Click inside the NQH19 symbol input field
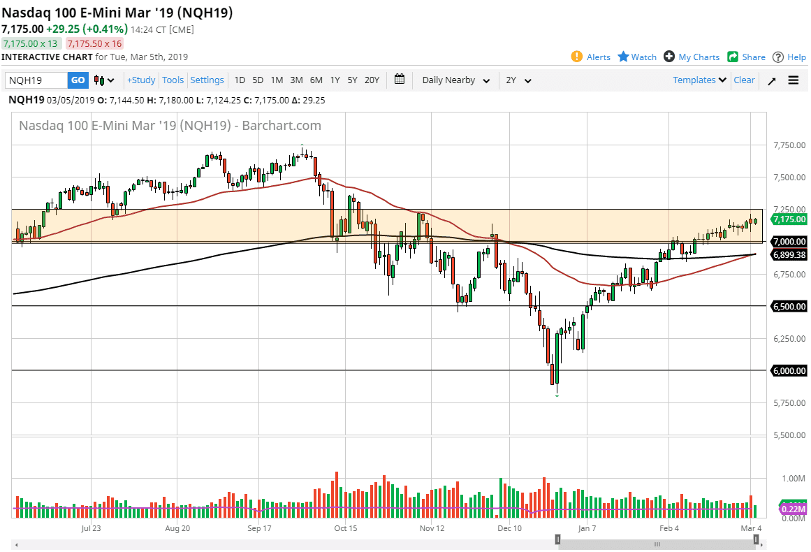811x552 pixels. click(35, 80)
